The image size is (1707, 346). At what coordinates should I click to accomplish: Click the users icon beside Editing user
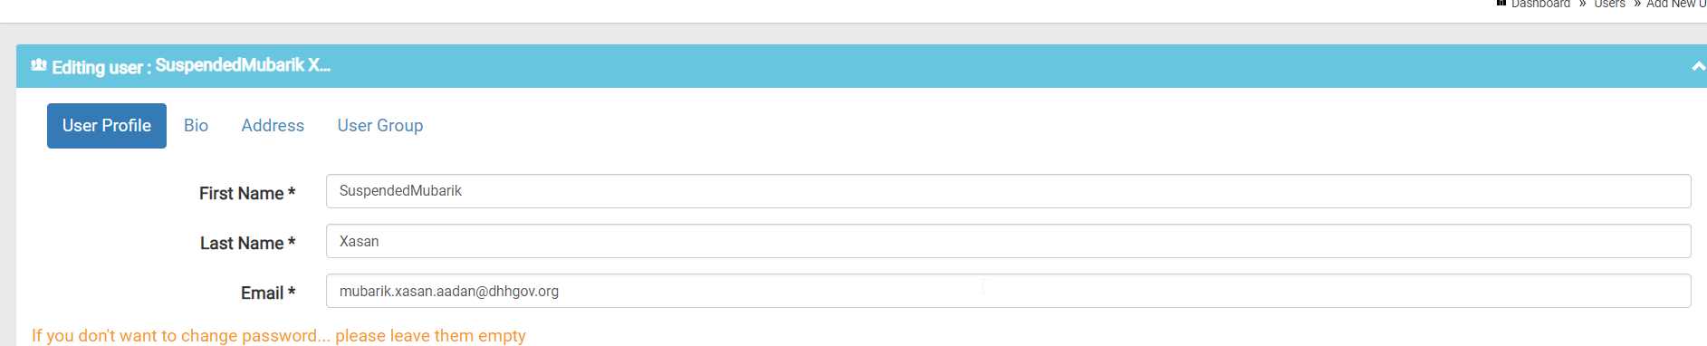39,65
